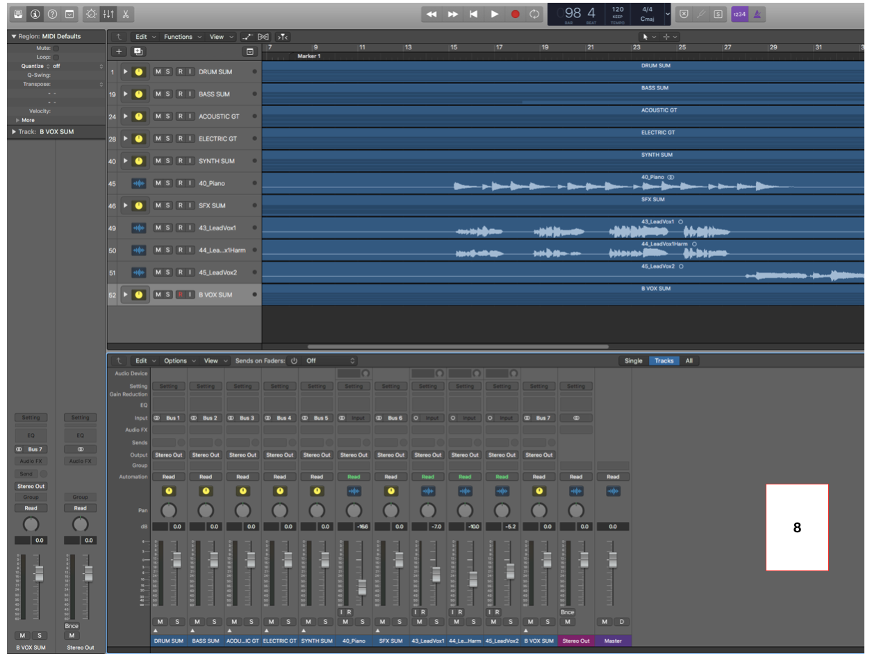Click the Replace mode button
This screenshot has width=872, height=660.
684,14
